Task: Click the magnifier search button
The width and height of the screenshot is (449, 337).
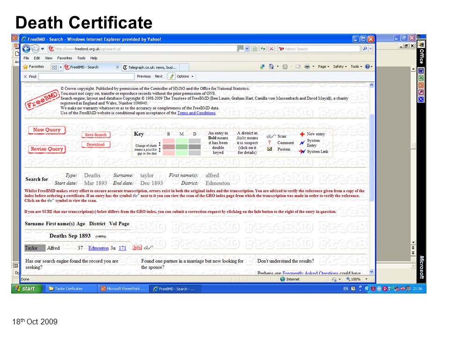Action: coord(365,49)
